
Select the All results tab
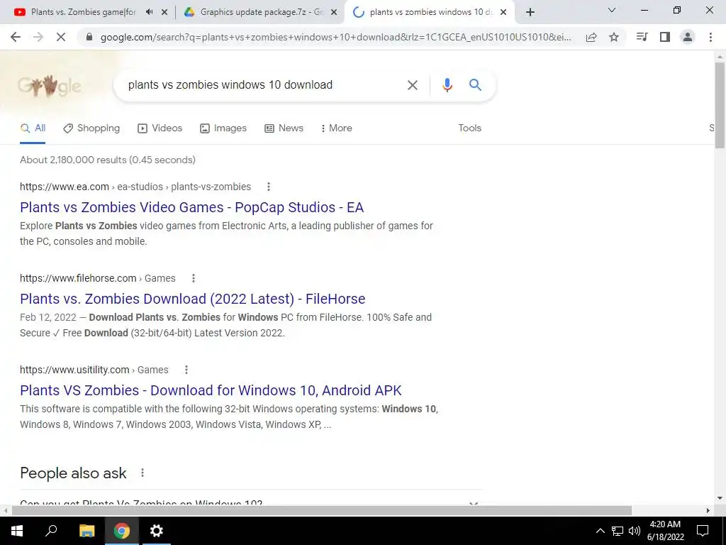point(33,128)
